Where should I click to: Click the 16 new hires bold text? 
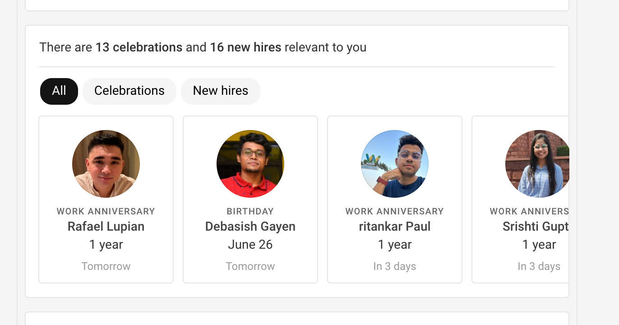coord(245,47)
